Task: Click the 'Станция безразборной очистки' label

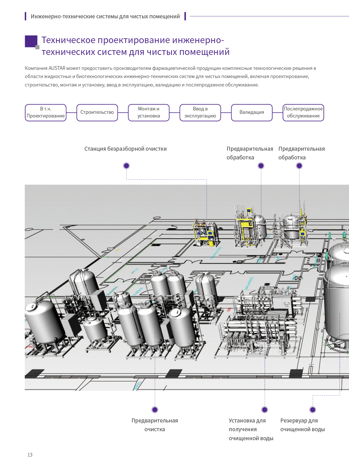Action: tap(126, 149)
